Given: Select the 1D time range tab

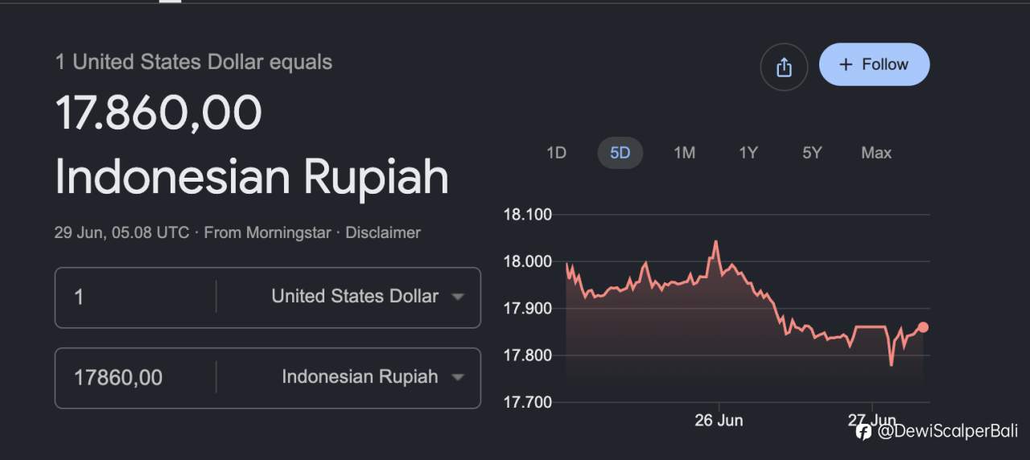Looking at the screenshot, I should (556, 153).
